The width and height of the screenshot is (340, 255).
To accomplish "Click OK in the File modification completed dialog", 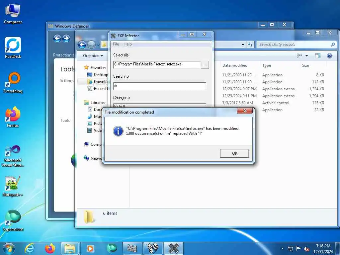I will pos(234,153).
